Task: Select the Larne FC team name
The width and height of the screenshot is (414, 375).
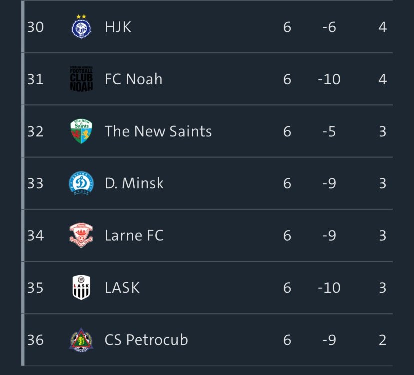Action: 134,235
